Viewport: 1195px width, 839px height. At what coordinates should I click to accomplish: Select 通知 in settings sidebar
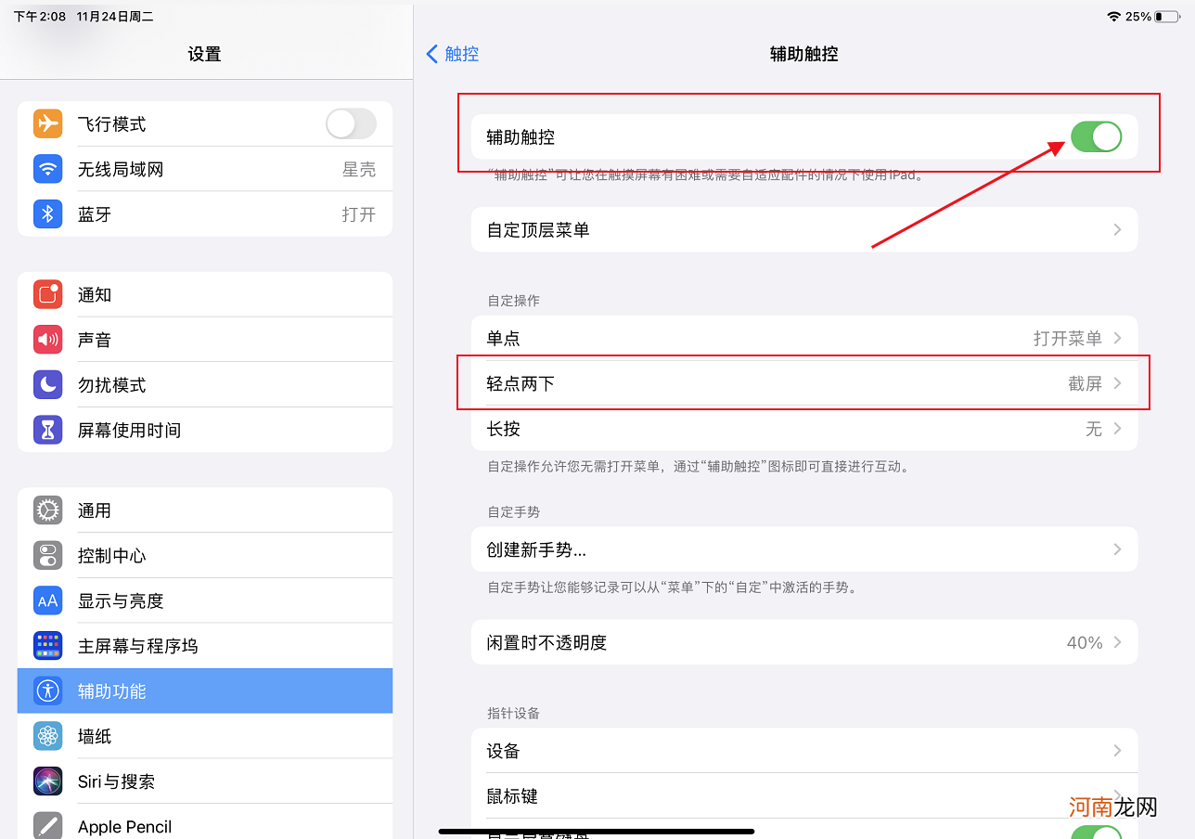point(205,294)
